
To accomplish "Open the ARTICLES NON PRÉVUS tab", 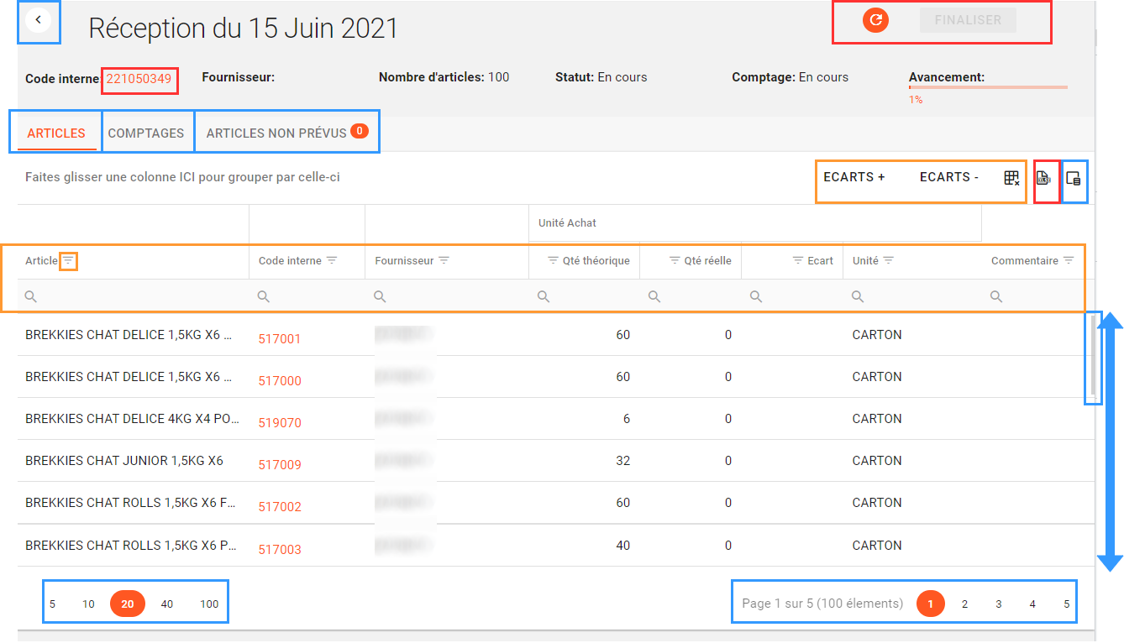I will 276,133.
